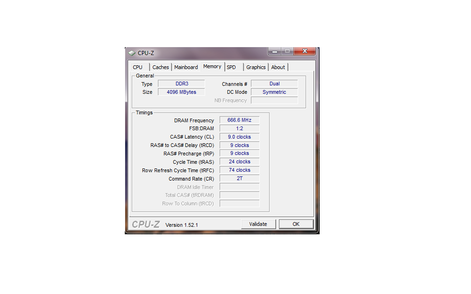
Task: Click the Timings group heading
Action: point(144,112)
